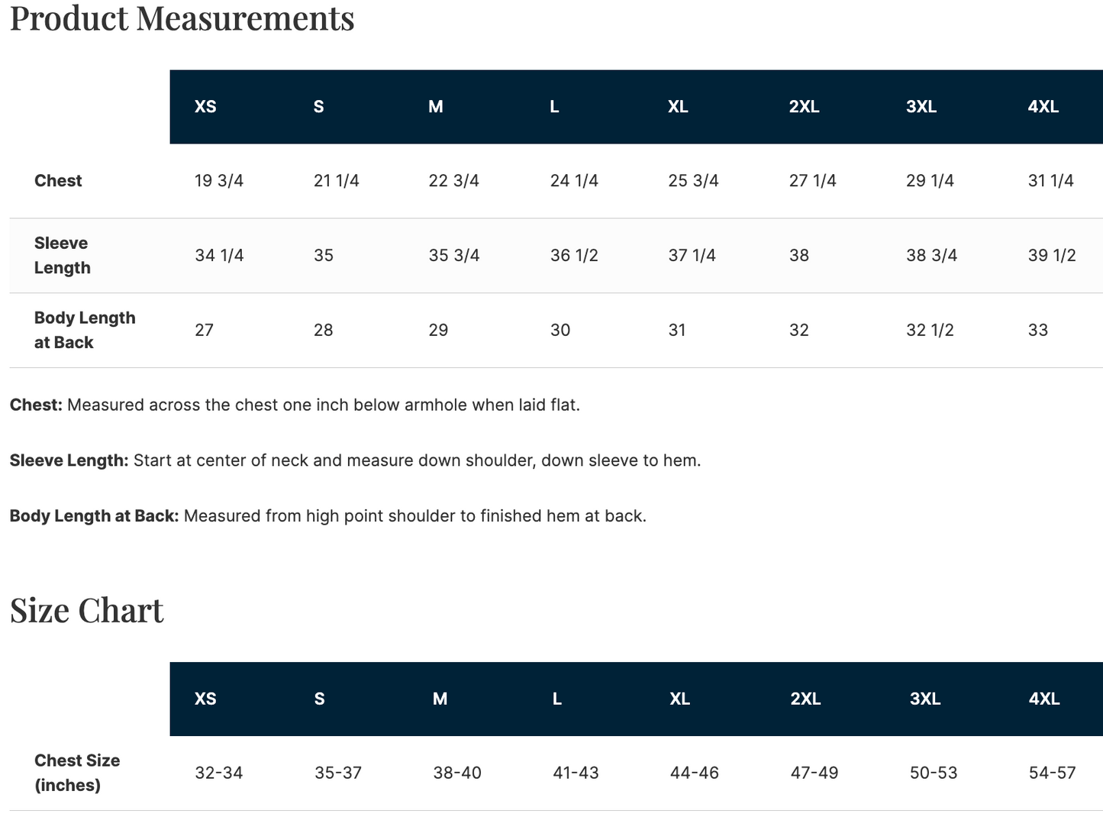Select the 2XL header in Size Chart
The width and height of the screenshot is (1103, 817).
point(805,699)
